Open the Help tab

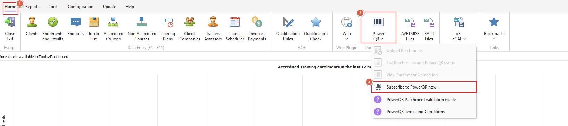point(130,7)
